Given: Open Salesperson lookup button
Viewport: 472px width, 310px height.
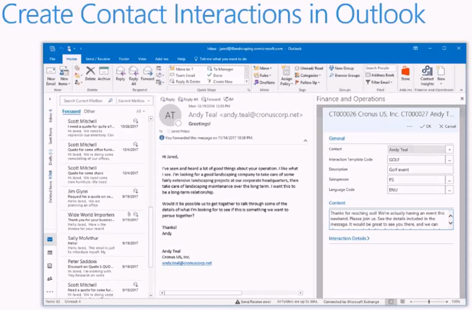Looking at the screenshot, I should coord(449,180).
